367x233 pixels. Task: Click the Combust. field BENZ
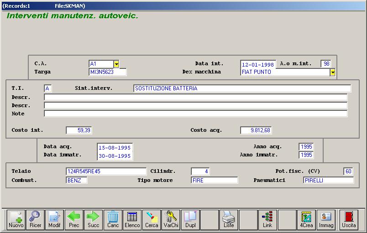coord(77,180)
